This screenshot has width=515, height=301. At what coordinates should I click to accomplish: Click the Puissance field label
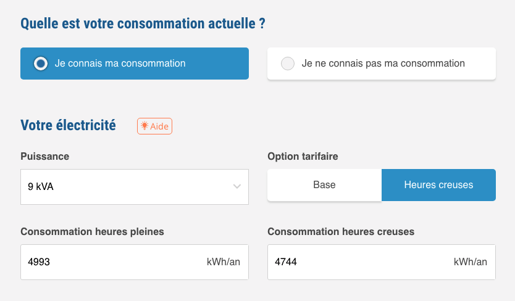(44, 156)
